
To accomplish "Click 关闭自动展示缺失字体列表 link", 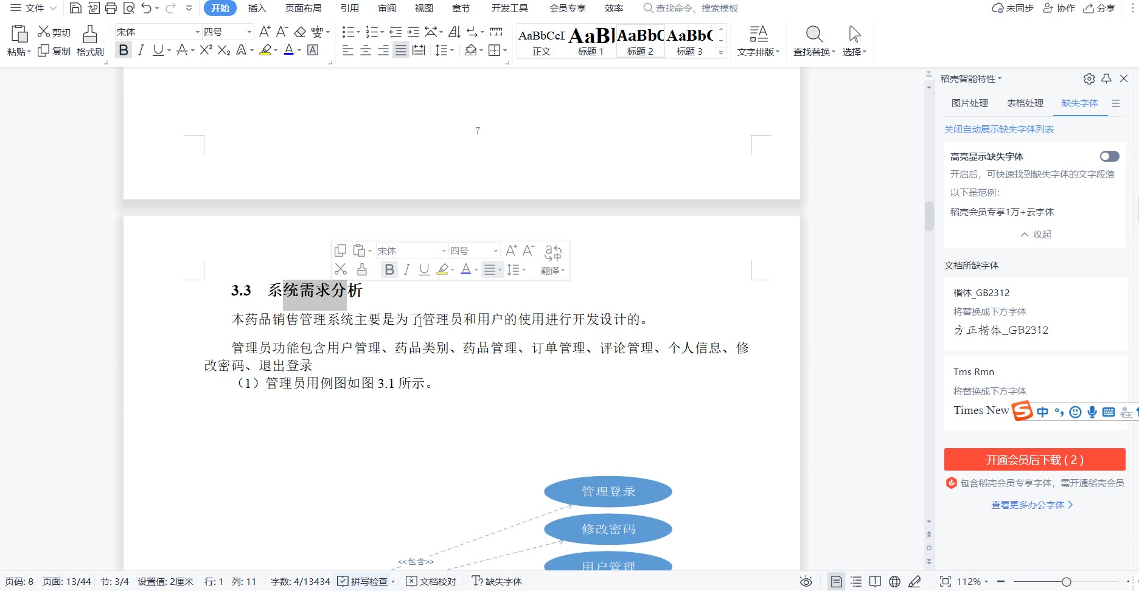I will tap(999, 129).
